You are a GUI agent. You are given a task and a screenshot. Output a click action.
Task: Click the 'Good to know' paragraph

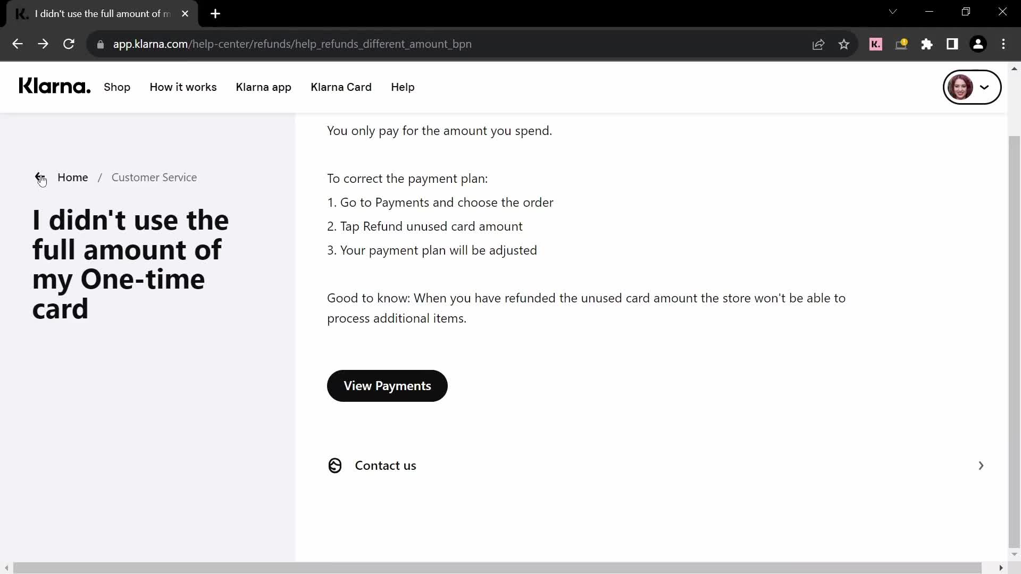tap(586, 308)
